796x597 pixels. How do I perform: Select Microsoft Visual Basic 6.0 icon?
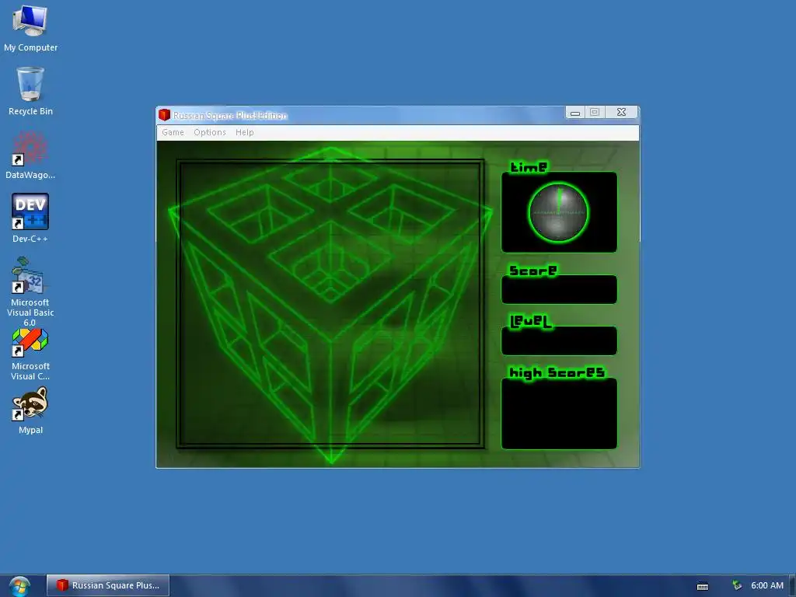point(30,292)
